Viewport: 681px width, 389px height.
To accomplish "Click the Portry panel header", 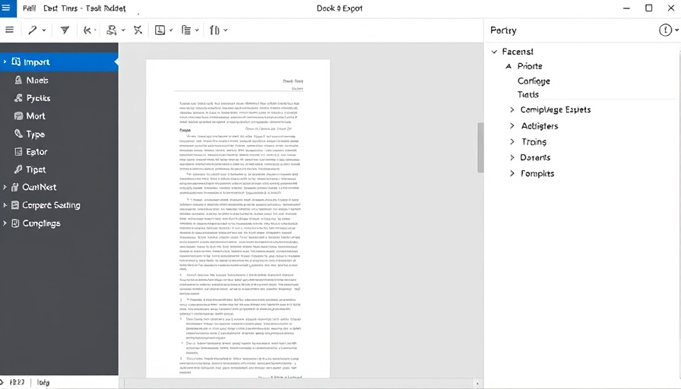I will [503, 30].
